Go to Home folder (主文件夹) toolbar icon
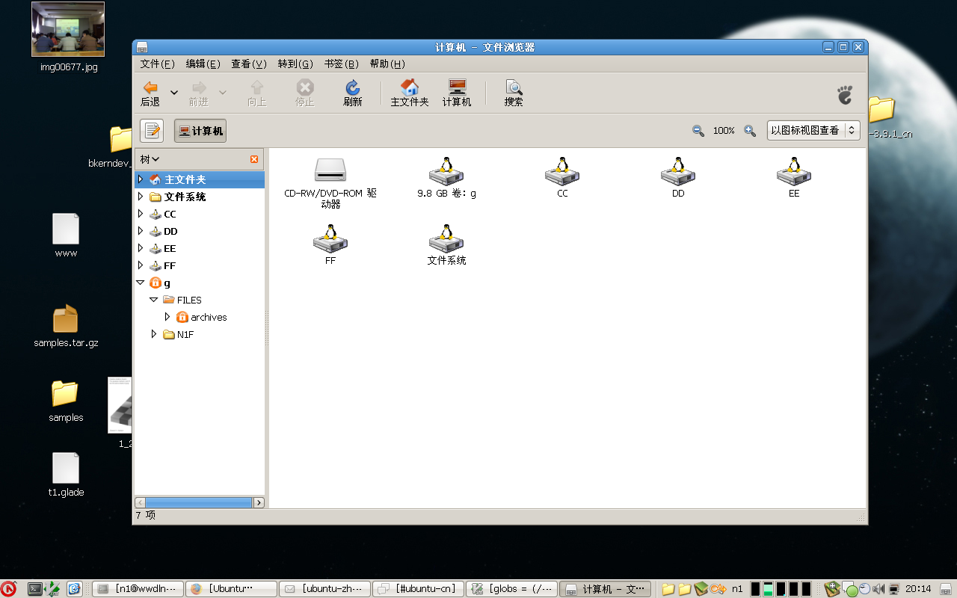Image resolution: width=957 pixels, height=598 pixels. pyautogui.click(x=410, y=87)
